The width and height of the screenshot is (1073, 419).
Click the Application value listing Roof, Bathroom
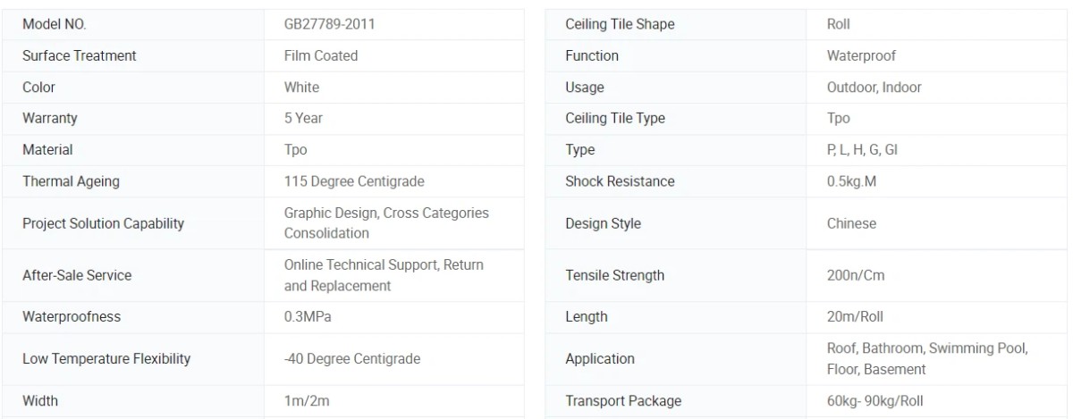point(927,358)
